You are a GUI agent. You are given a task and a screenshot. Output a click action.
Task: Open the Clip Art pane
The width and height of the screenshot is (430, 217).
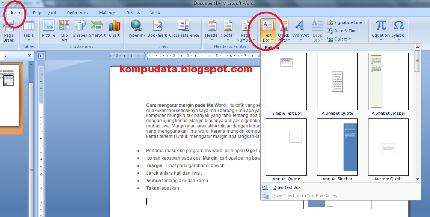pyautogui.click(x=64, y=31)
